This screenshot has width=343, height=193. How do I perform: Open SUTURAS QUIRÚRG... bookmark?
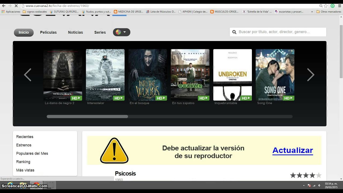tap(64, 12)
